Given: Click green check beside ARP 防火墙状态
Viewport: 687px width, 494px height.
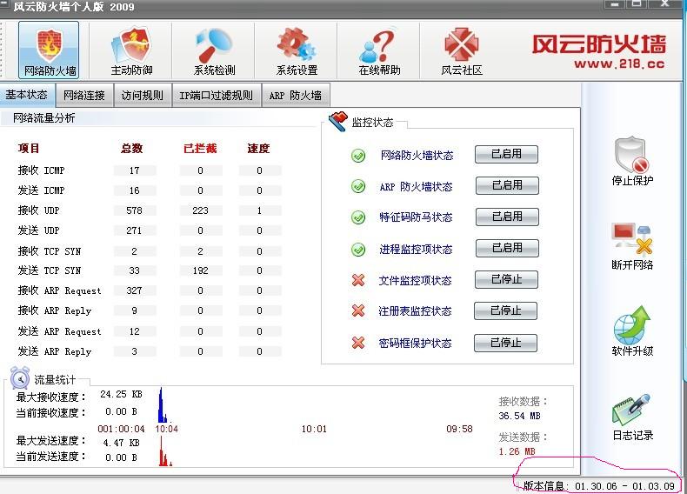Looking at the screenshot, I should pyautogui.click(x=358, y=186).
